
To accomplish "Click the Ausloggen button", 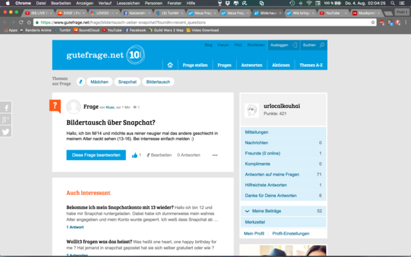I will [x=284, y=45].
